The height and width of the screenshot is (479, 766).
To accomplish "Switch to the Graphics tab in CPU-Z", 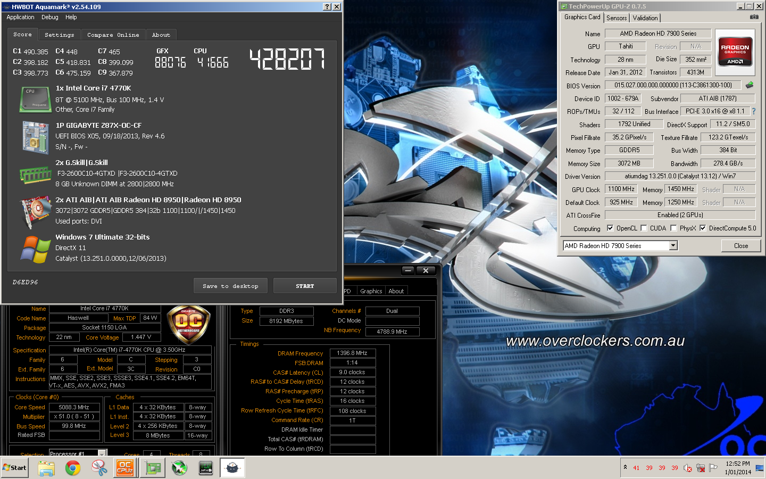I will pyautogui.click(x=371, y=291).
